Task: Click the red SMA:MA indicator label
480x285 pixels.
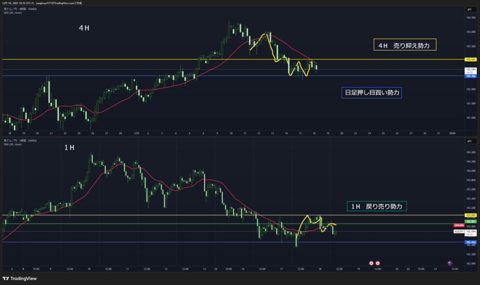Action: pos(458,226)
